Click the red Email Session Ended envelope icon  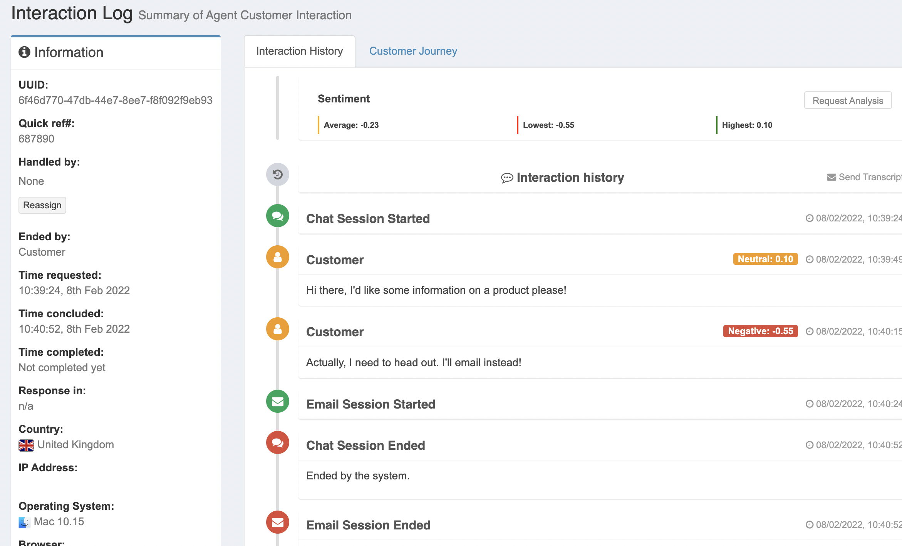(278, 523)
